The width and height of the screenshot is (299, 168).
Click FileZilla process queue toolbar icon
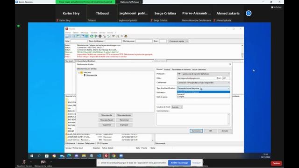pos(96,36)
